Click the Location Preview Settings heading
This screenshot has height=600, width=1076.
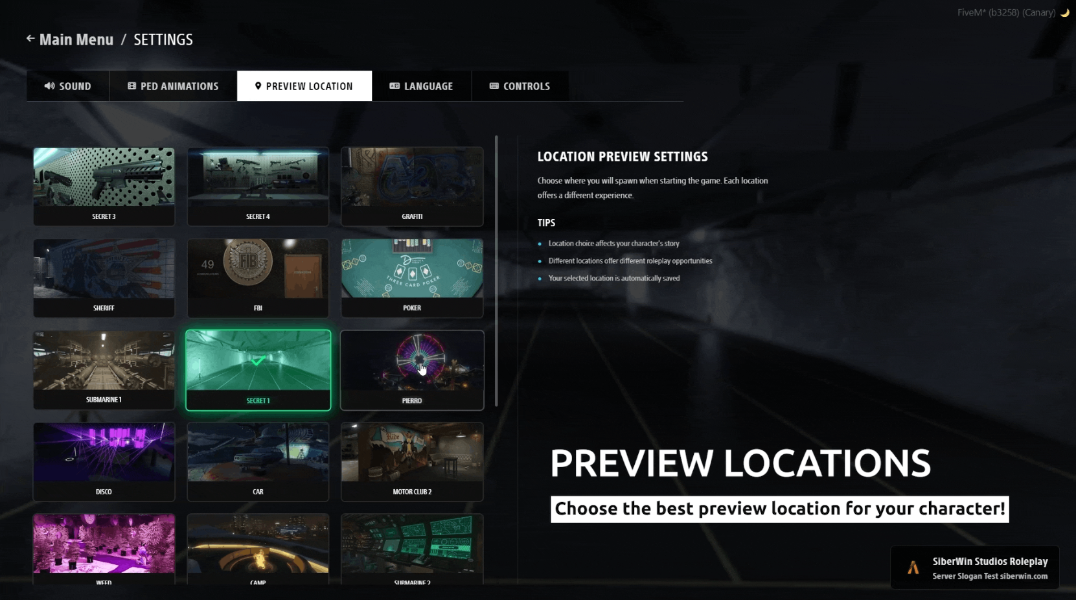point(623,156)
